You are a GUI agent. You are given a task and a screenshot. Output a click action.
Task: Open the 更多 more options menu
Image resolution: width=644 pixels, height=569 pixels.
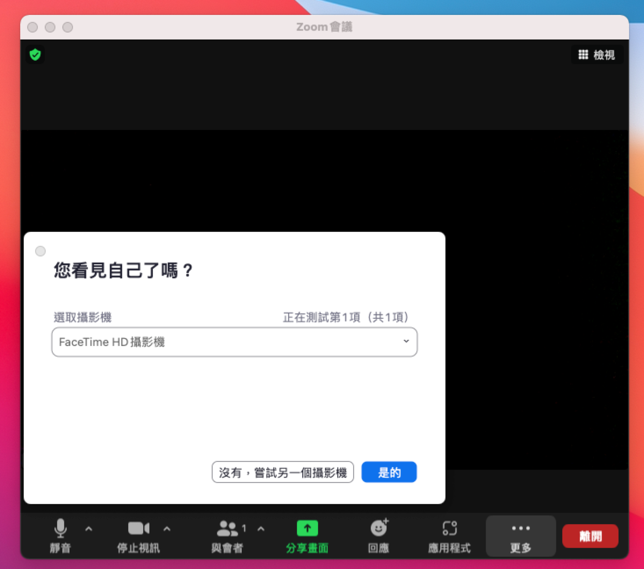tap(521, 536)
